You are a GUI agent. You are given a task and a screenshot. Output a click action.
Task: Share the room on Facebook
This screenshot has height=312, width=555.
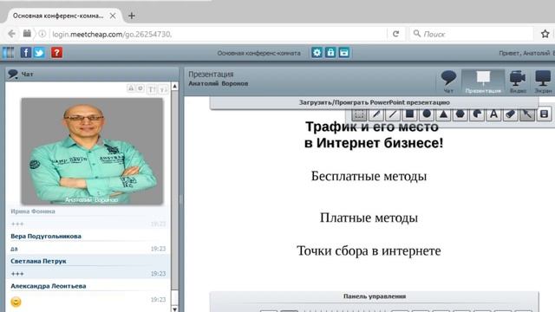[x=25, y=53]
